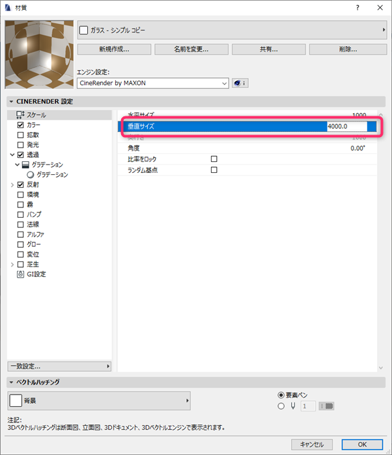Open the material name ガラス - シンプル コピー selector
This screenshot has height=455, width=392.
tap(232, 30)
